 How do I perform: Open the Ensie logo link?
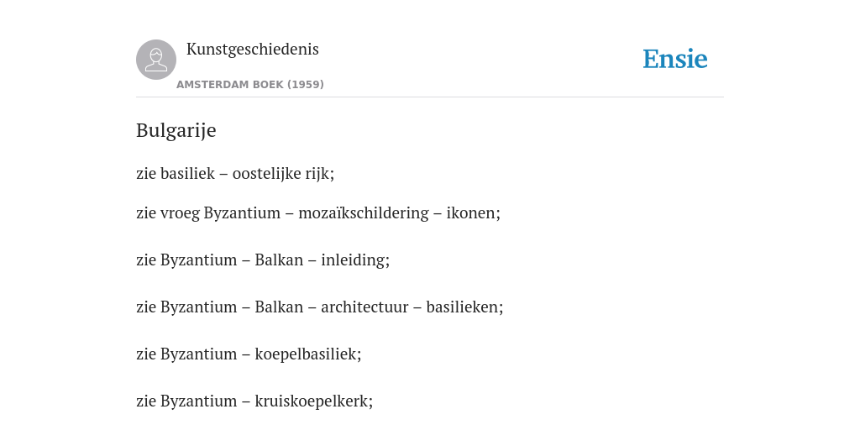[x=675, y=59]
